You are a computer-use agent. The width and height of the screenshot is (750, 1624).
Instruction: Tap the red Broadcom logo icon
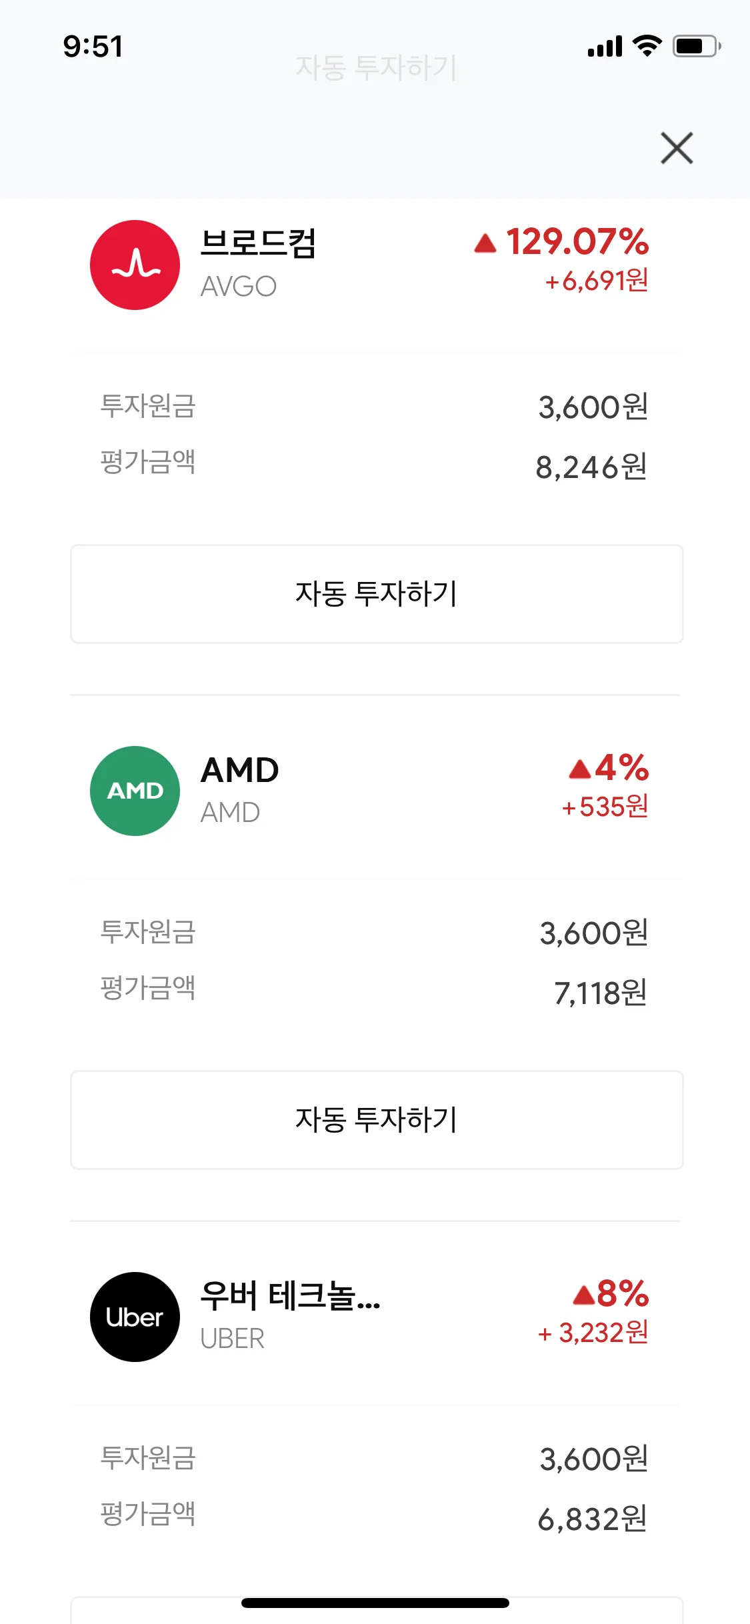pyautogui.click(x=135, y=265)
